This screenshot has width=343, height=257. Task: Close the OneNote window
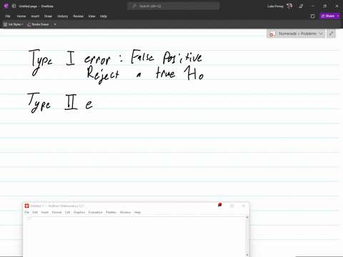[337, 6]
